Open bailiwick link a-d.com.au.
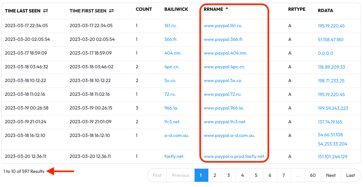Viewport: 363px width, 187px height. click(177, 135)
